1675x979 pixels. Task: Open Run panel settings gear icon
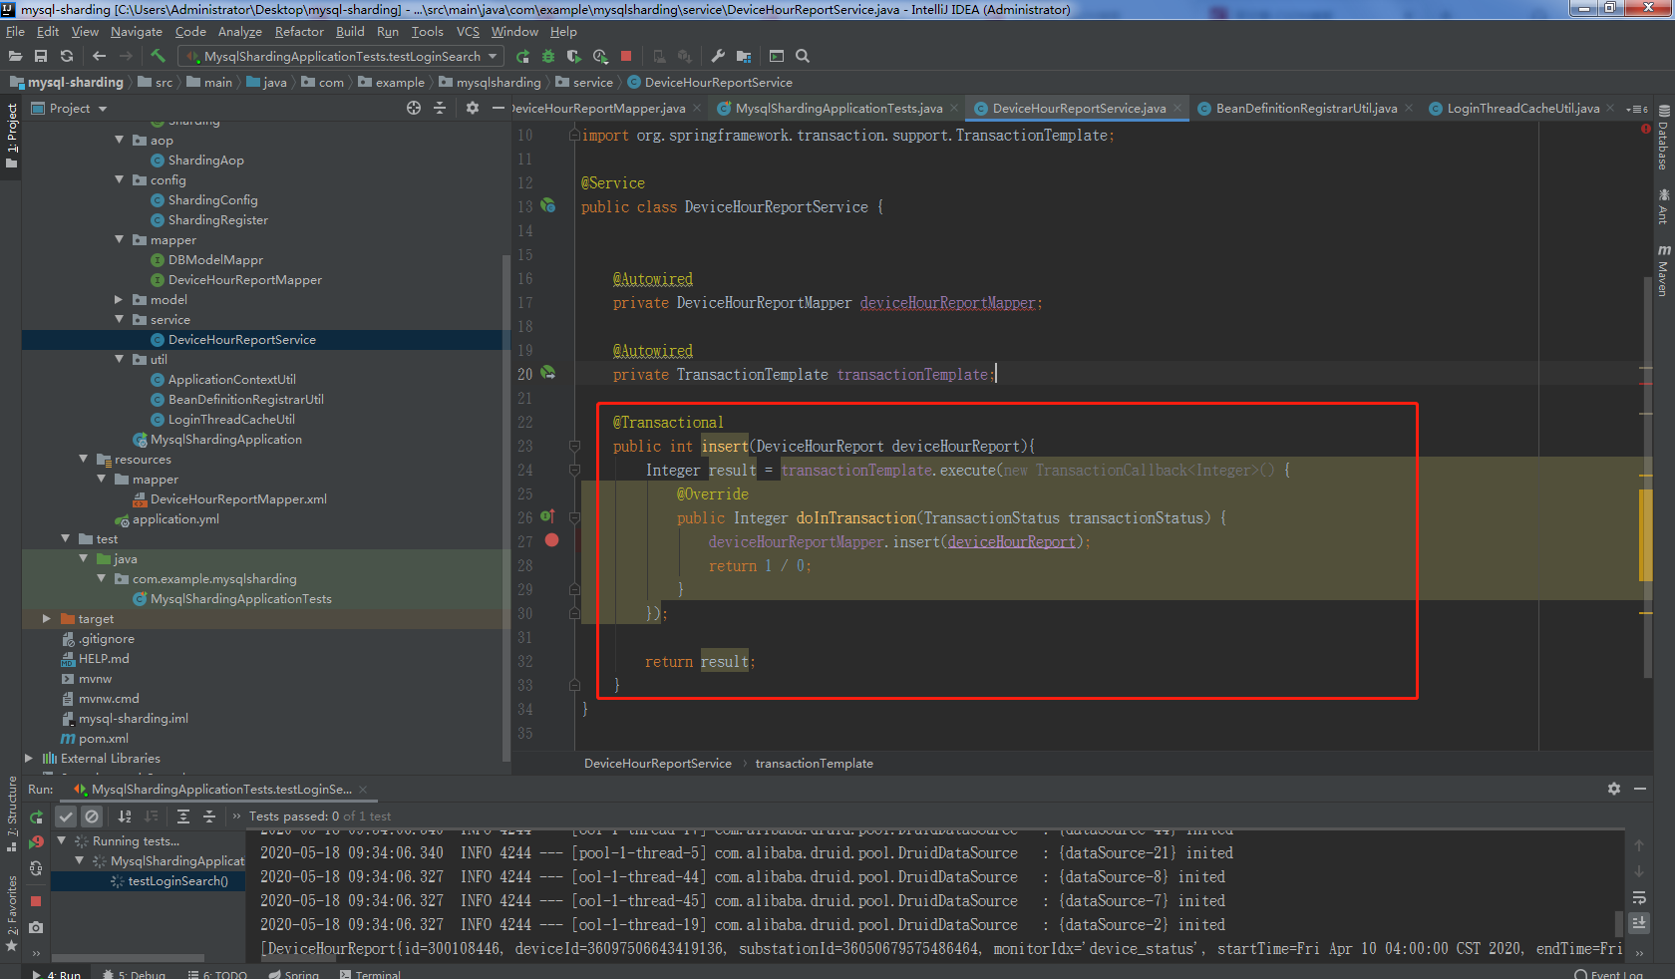[1614, 789]
